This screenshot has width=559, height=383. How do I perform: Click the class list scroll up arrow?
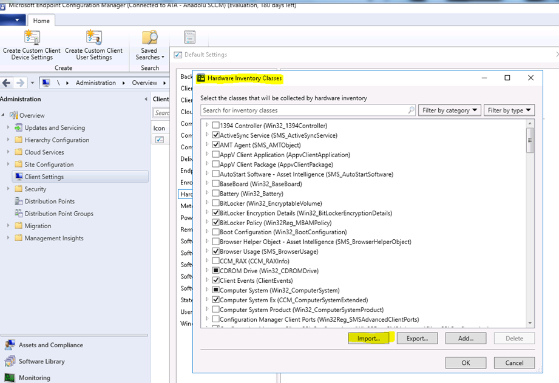pyautogui.click(x=530, y=123)
